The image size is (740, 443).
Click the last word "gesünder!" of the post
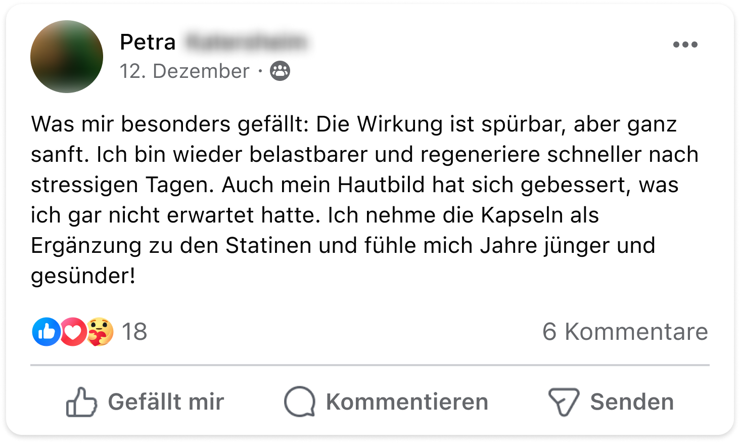point(83,276)
